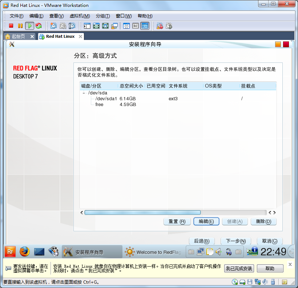Click 我已完成安装 button
The width and height of the screenshot is (298, 288).
click(239, 268)
